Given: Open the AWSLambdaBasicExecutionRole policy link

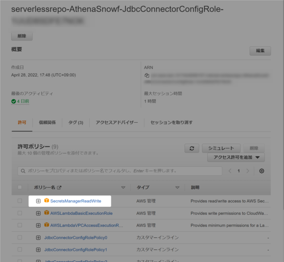Looking at the screenshot, I should pos(81,214).
